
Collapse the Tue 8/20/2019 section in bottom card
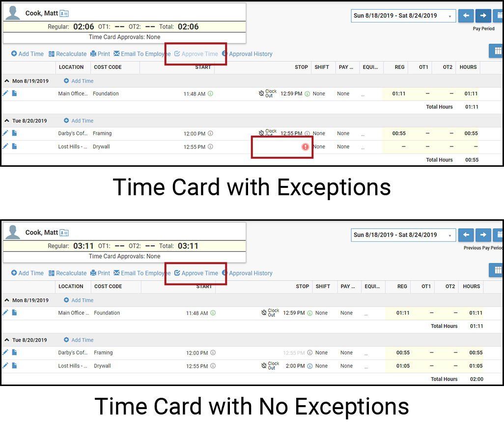pyautogui.click(x=7, y=340)
